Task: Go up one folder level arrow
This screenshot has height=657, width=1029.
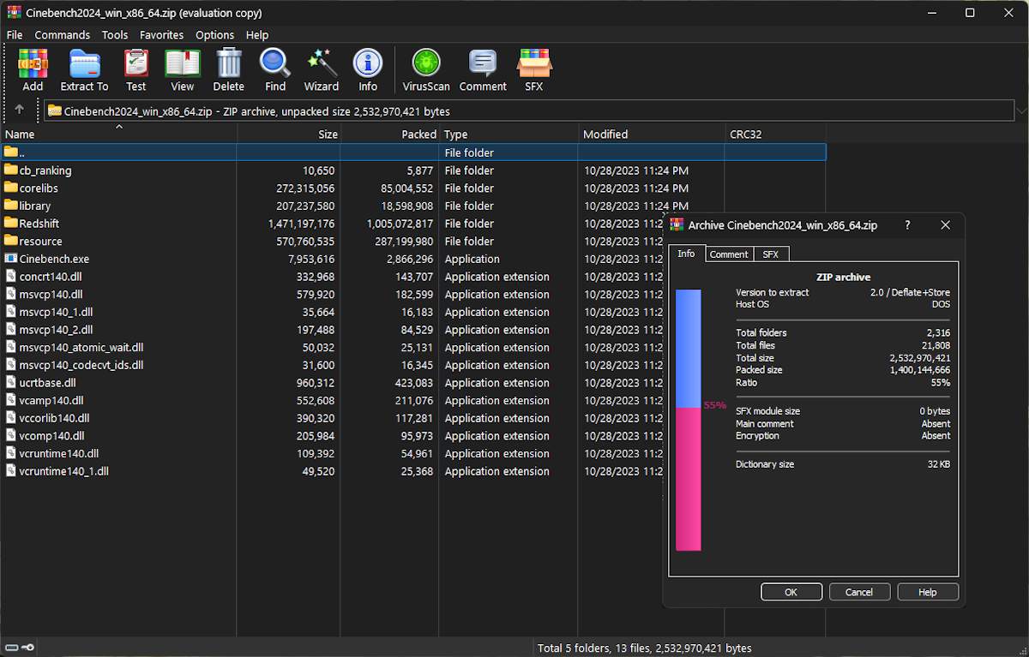Action: 20,110
